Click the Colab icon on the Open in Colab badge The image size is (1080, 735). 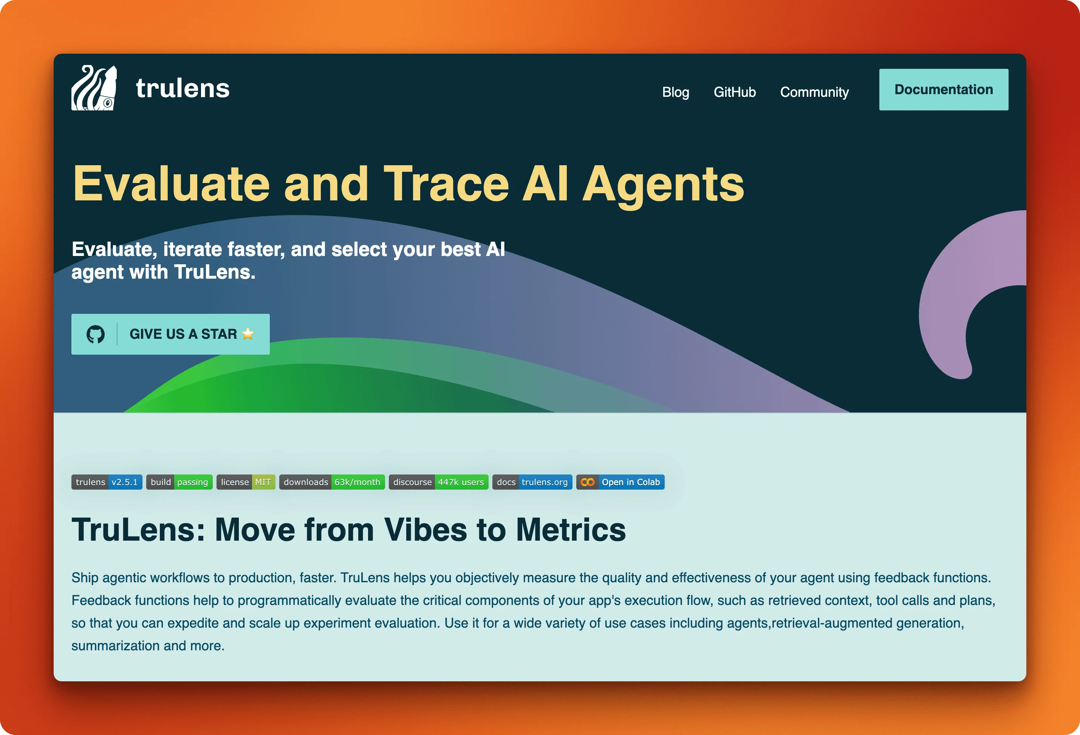[x=588, y=482]
